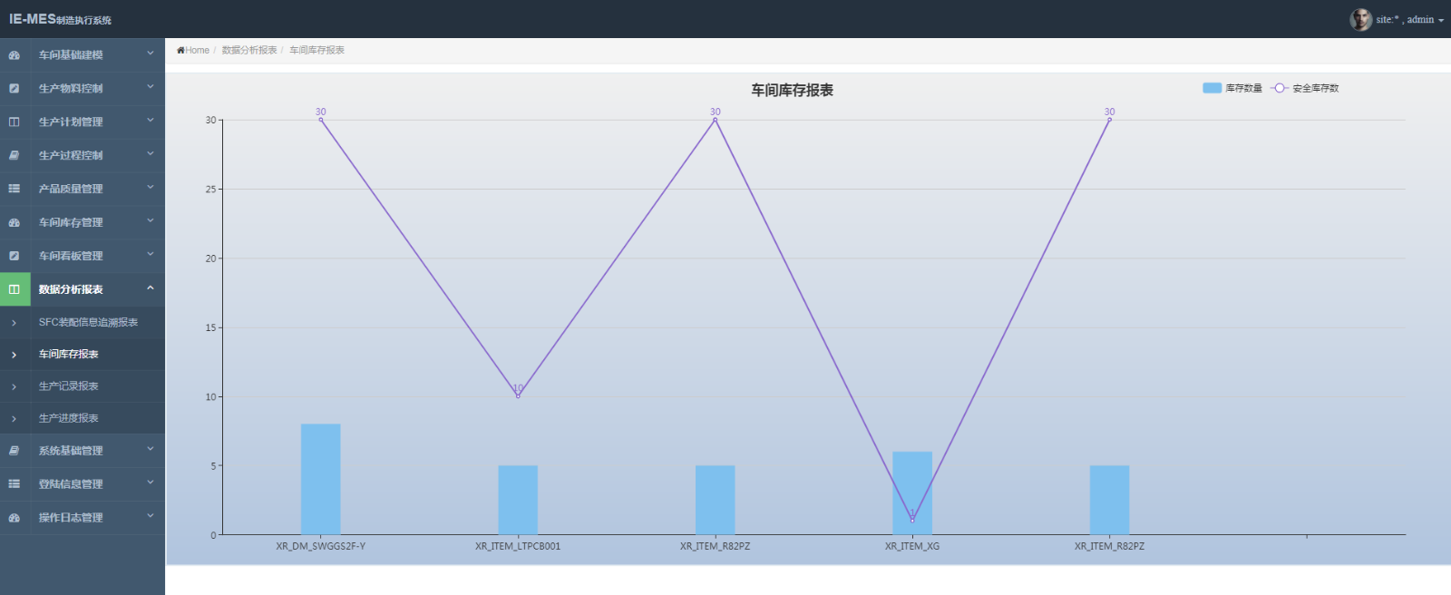This screenshot has height=595, width=1451.
Task: Click the admin user avatar
Action: pos(1360,19)
